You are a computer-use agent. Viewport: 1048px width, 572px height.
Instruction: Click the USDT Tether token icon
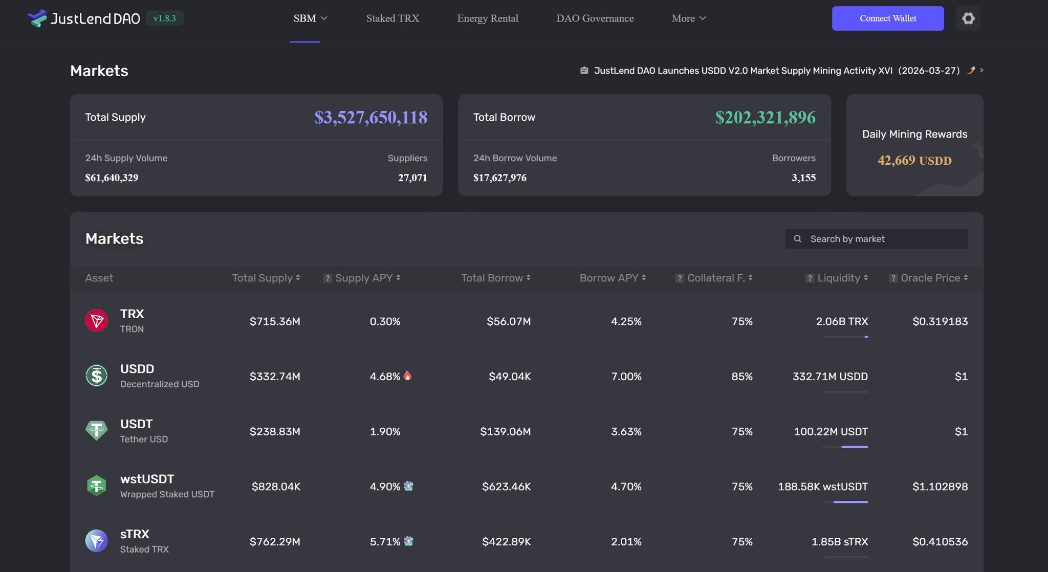[96, 431]
